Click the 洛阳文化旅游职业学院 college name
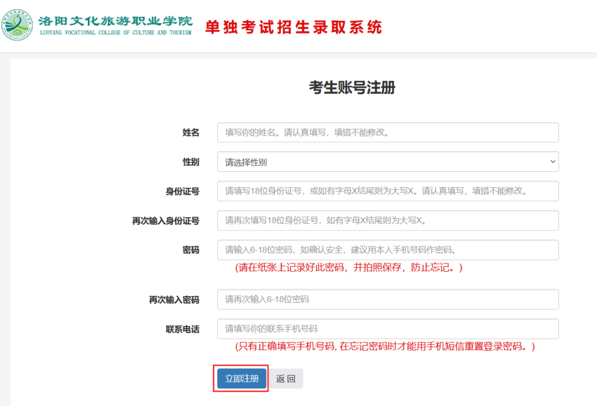597x406 pixels. (116, 22)
